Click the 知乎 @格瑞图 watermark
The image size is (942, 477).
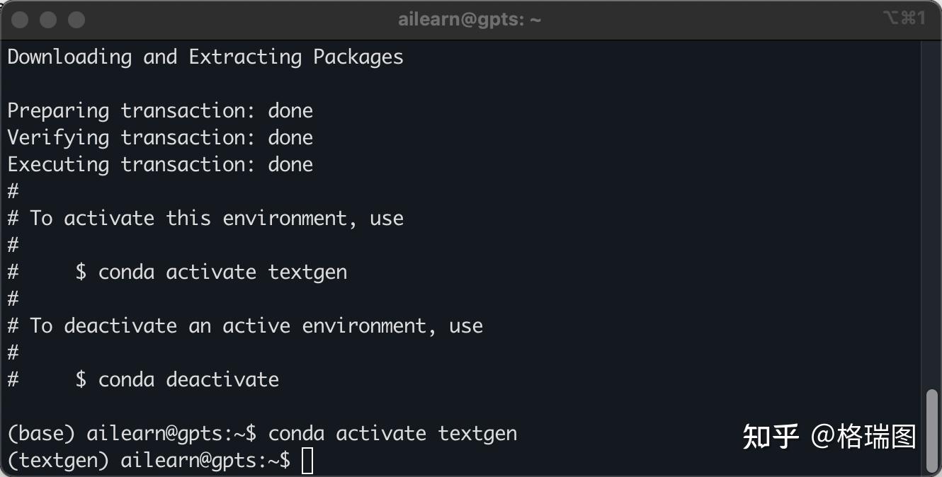[829, 437]
